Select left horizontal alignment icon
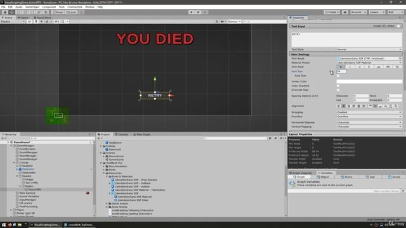Viewport: 406px width, 228px height. tap(338, 106)
